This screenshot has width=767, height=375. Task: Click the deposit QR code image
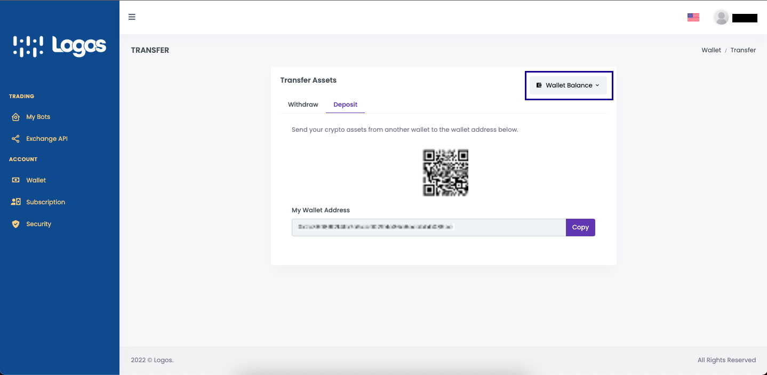[x=445, y=173]
